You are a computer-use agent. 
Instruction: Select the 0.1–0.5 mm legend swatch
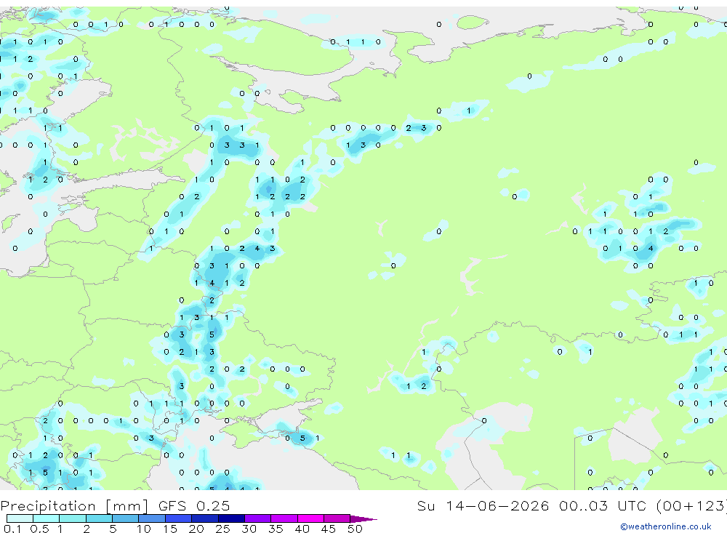20,518
